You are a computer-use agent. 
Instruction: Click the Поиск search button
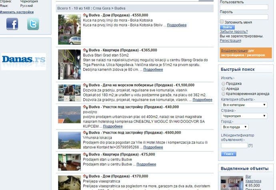pyautogui.click(x=229, y=154)
